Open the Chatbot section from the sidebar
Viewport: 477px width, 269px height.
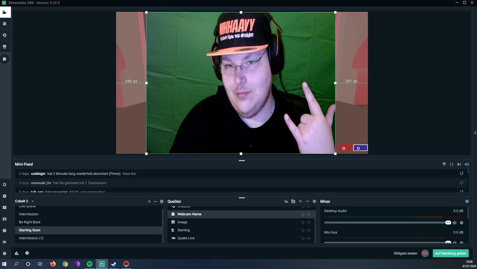[x=4, y=35]
